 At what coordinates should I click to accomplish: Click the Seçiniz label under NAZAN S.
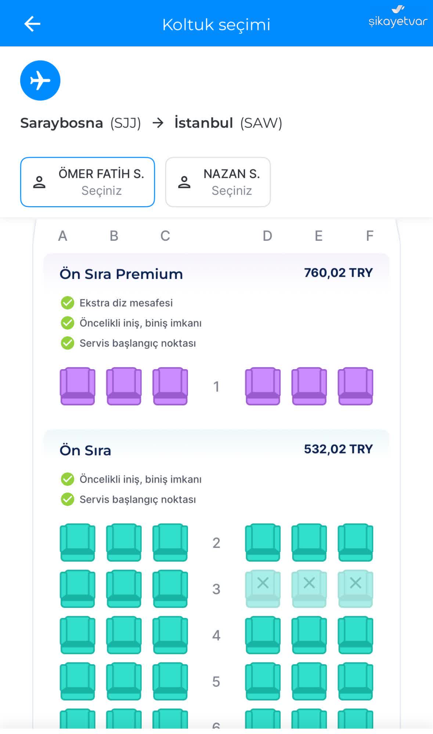tap(231, 190)
